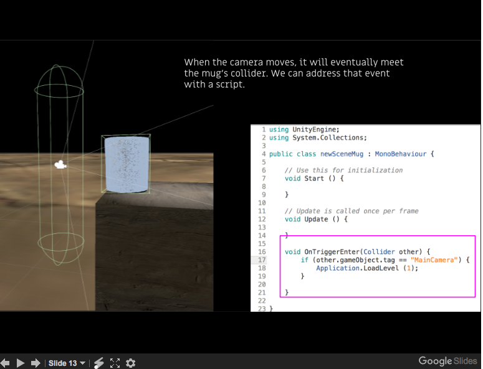This screenshot has height=369, width=483.
Task: Select the white camera icon in scene
Action: (x=60, y=165)
